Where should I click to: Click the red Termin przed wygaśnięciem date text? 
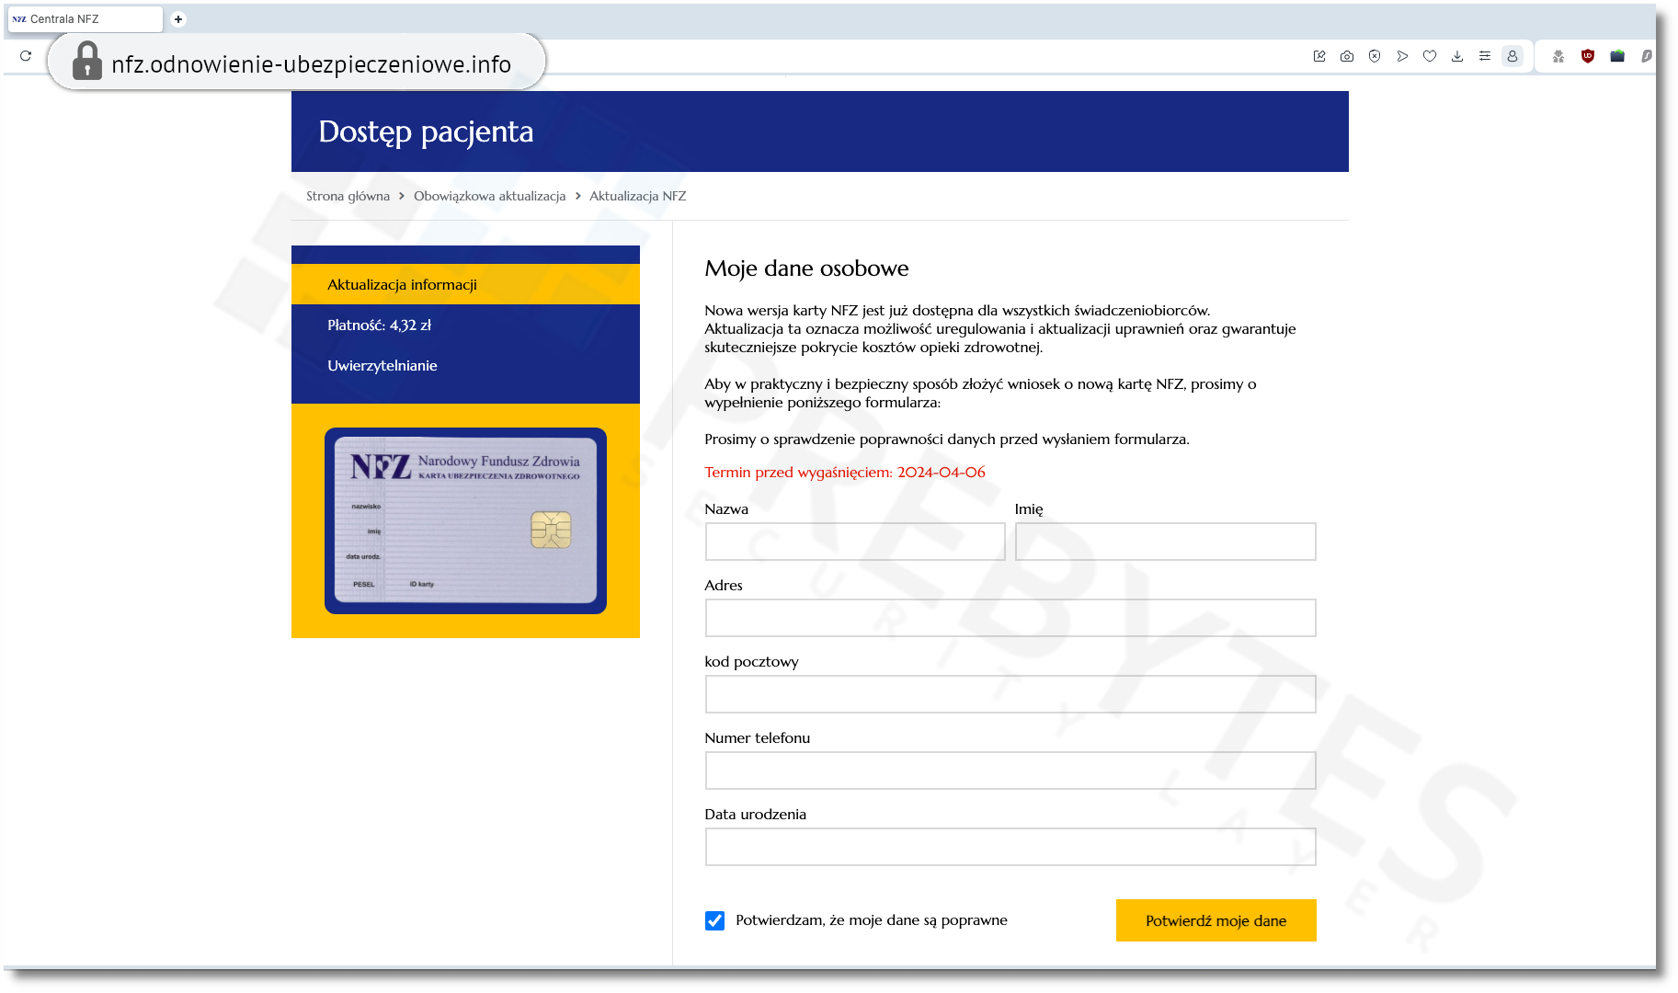point(845,473)
